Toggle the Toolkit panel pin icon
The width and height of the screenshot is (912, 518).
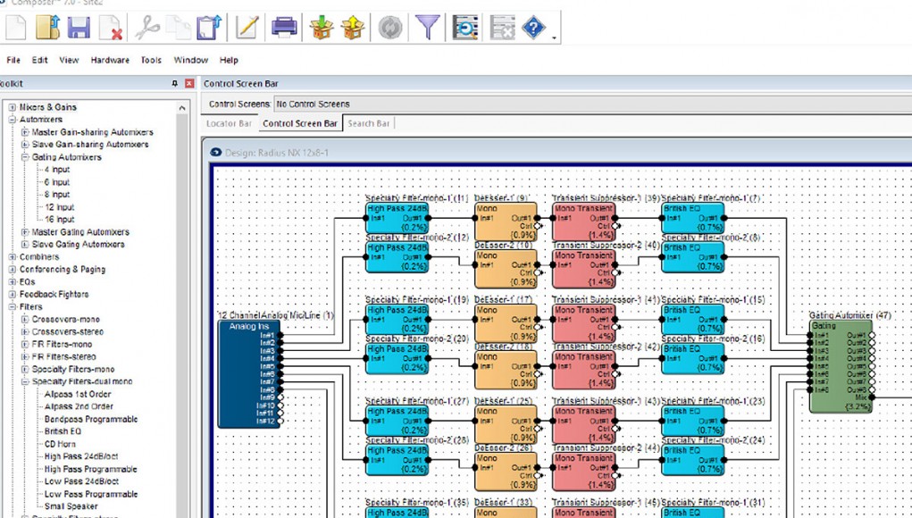point(175,83)
